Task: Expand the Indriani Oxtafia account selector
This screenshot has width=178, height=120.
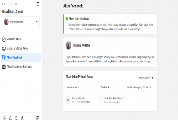Action: (x=36, y=22)
